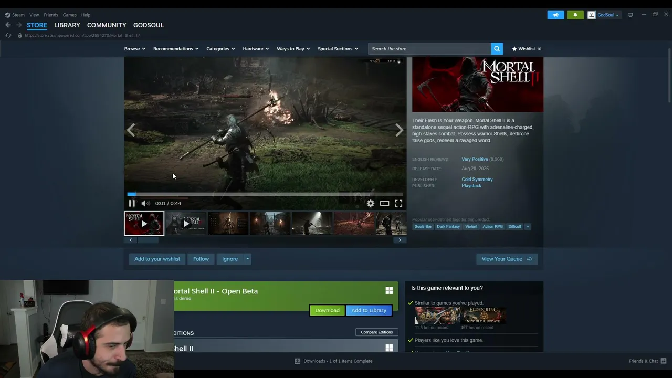Click Add to your wishlist
Screen dimensions: 672x378
(x=157, y=259)
